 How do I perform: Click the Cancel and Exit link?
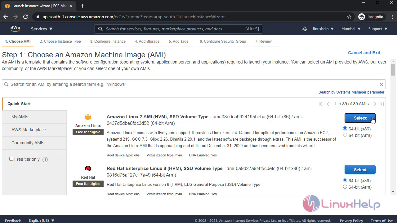pyautogui.click(x=364, y=53)
